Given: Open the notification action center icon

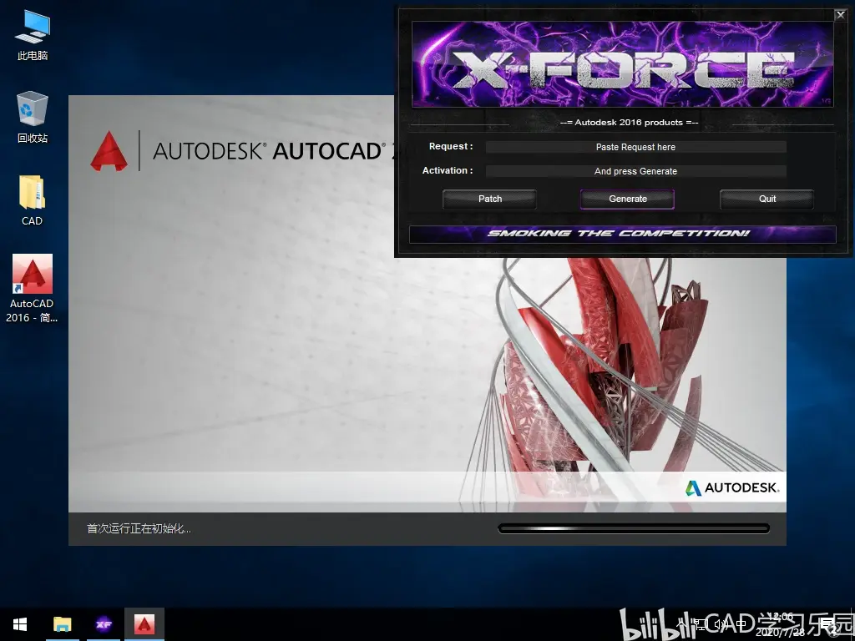Looking at the screenshot, I should pos(830,624).
